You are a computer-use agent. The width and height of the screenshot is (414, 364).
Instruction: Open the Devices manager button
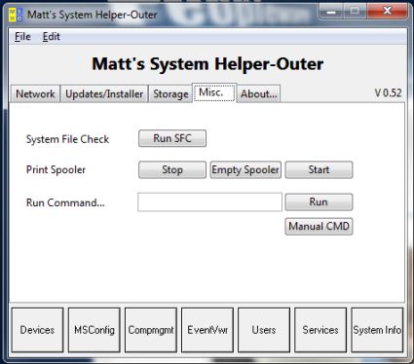(x=37, y=330)
